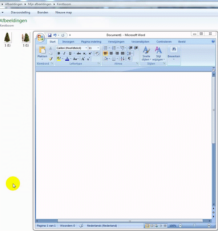The image size is (218, 231).
Task: Expand Snelle stijlen gallery
Action: click(146, 54)
